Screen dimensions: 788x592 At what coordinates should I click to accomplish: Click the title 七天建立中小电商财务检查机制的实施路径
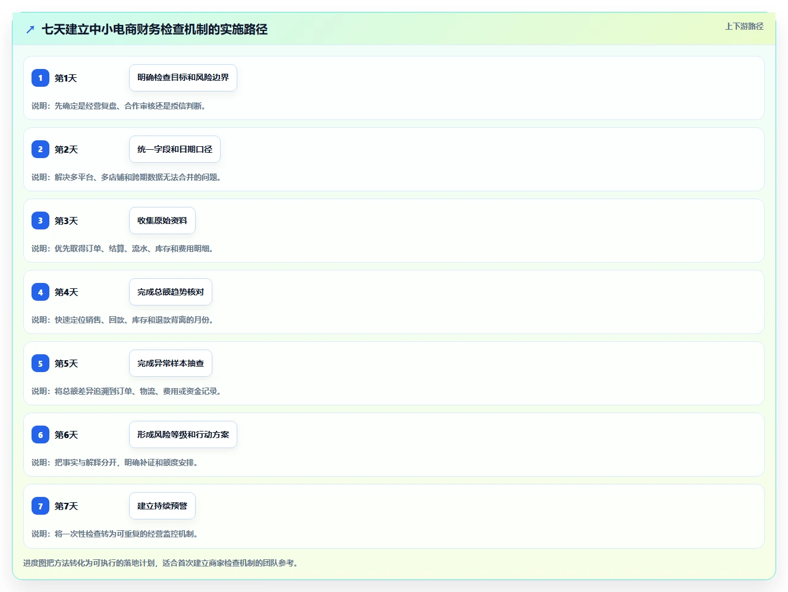pyautogui.click(x=155, y=29)
